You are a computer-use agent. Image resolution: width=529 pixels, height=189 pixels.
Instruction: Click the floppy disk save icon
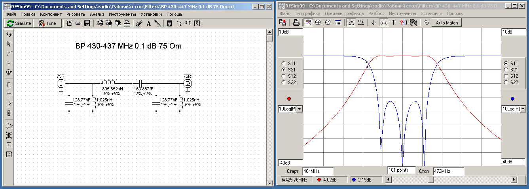coord(87,23)
